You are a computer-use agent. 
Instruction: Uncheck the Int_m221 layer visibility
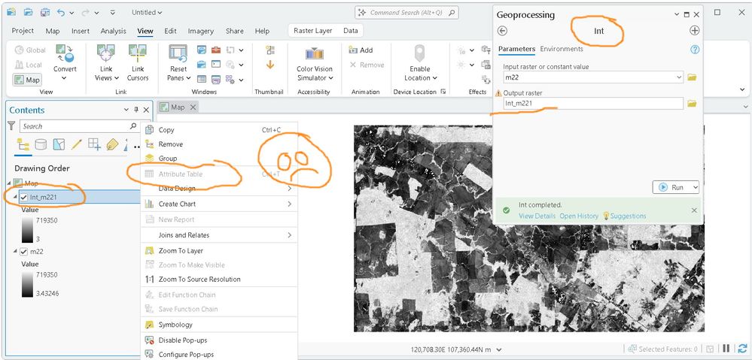click(x=24, y=197)
